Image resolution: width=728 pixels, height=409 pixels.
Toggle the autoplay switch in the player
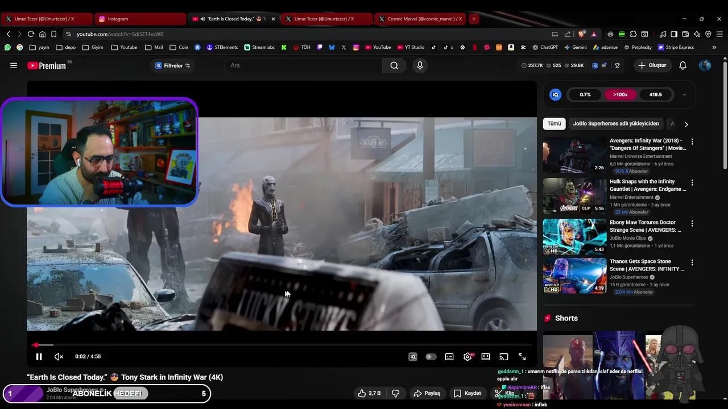pyautogui.click(x=431, y=357)
